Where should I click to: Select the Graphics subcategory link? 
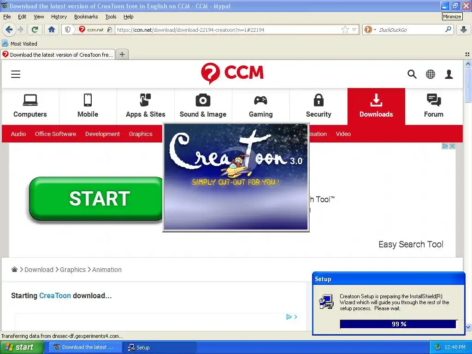pyautogui.click(x=141, y=134)
